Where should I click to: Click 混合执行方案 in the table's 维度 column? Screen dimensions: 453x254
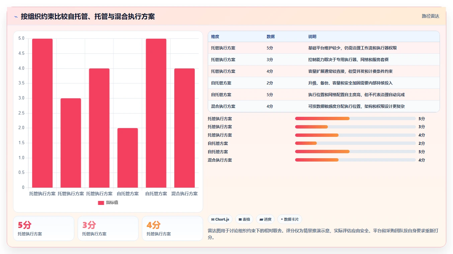pyautogui.click(x=223, y=106)
